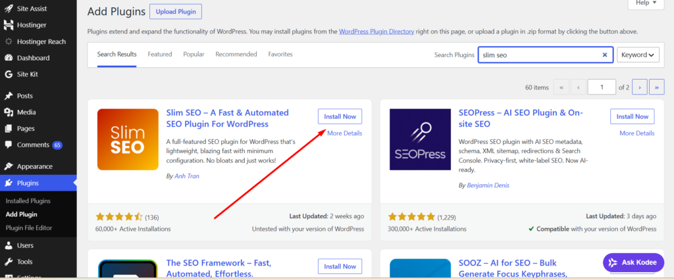Screen dimensions: 674x280
Task: Click the '60 items' count text
Action: (537, 87)
